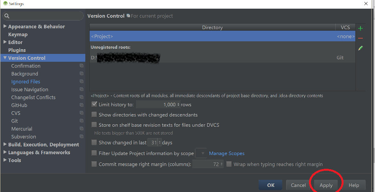Close the Settings dialog window

[366, 4]
